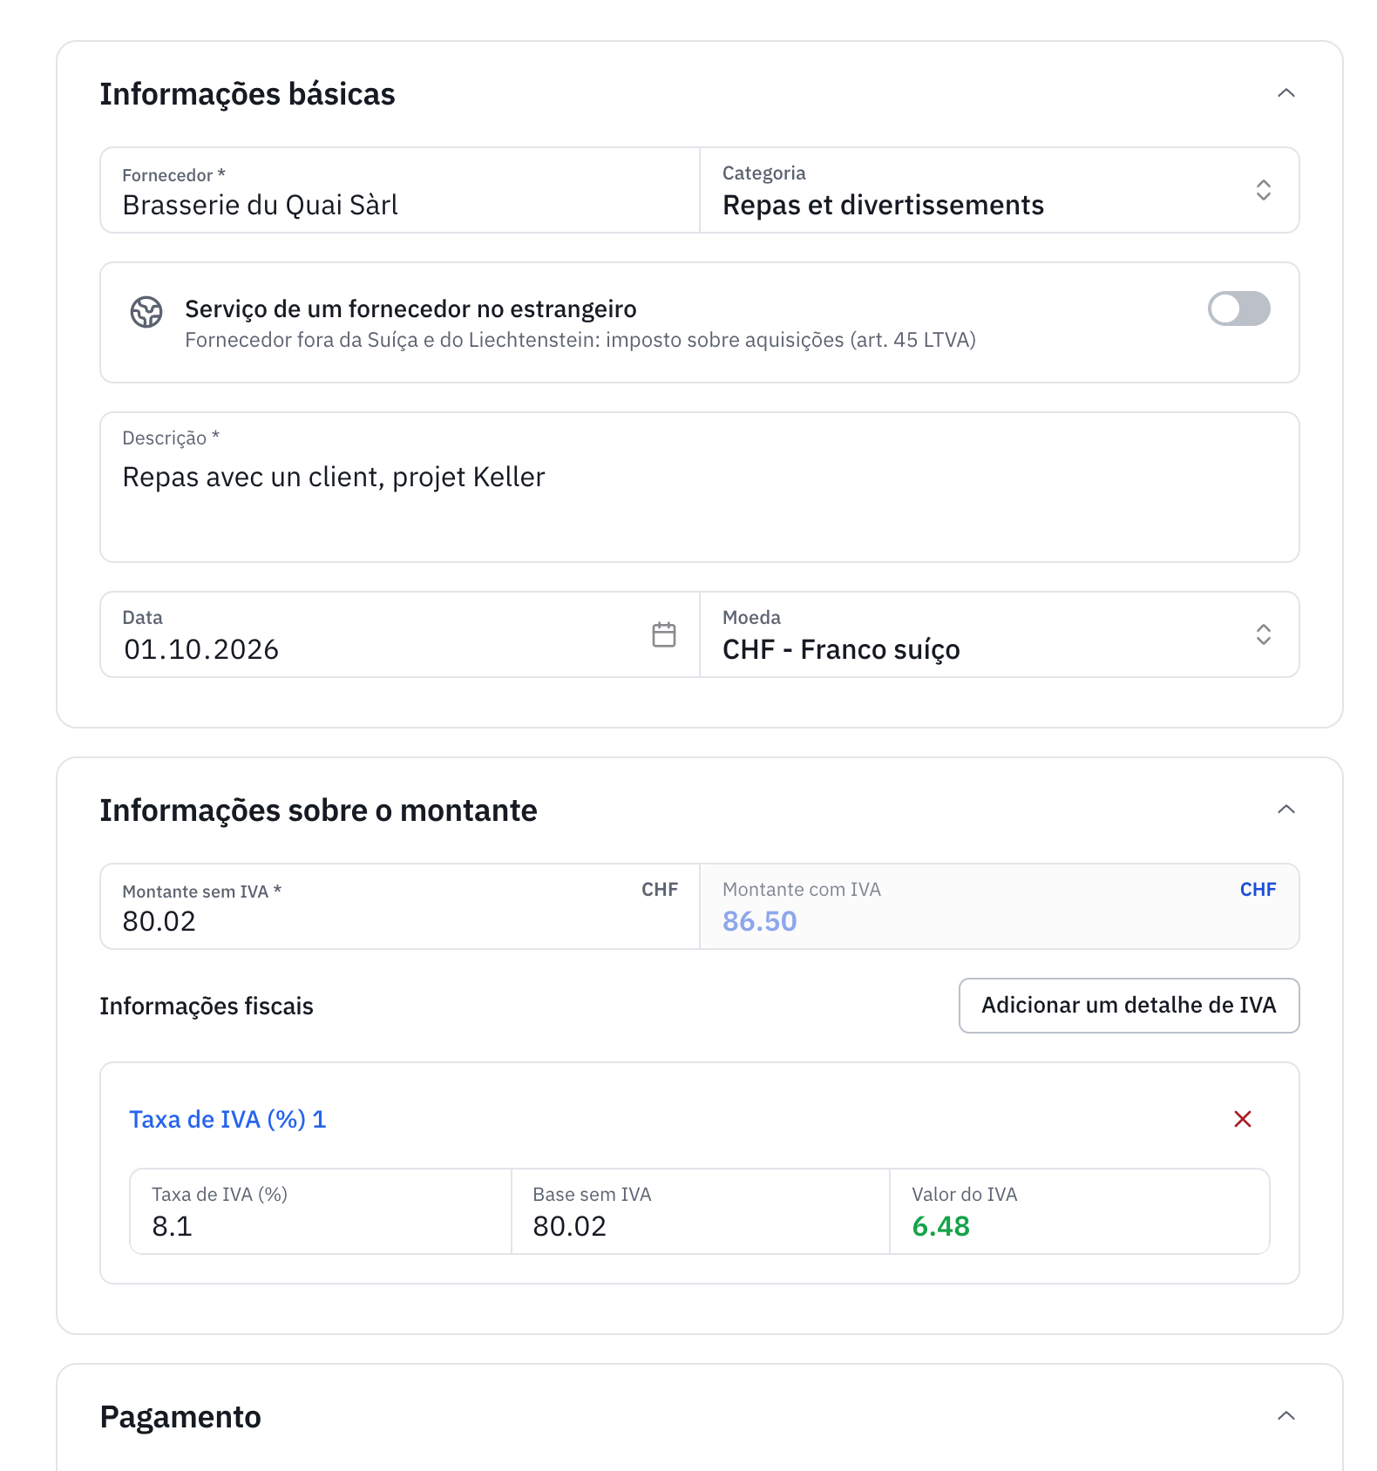Click the globe icon beside foreign supplier service
The width and height of the screenshot is (1377, 1471).
click(x=146, y=311)
